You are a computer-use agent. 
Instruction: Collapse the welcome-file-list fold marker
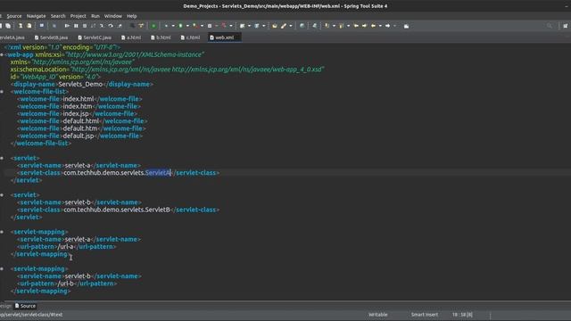[x=2, y=91]
